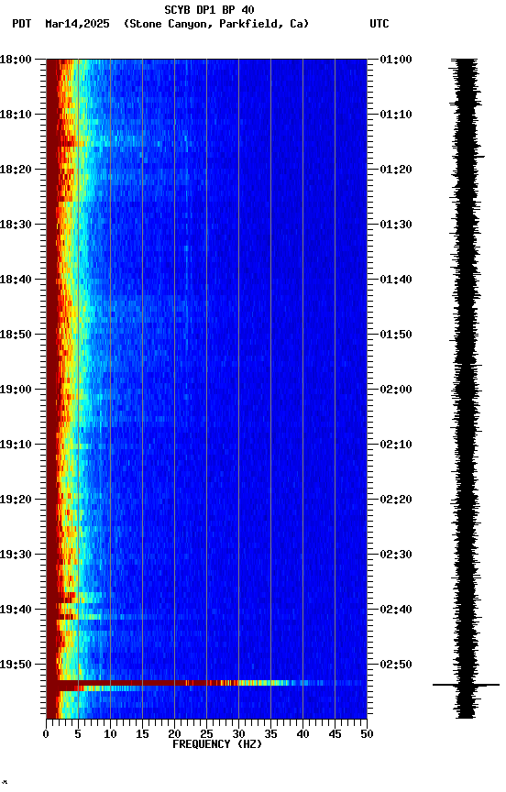This screenshot has width=506, height=792.
Task: Click the '18:20' PDT time label
Action: point(16,170)
